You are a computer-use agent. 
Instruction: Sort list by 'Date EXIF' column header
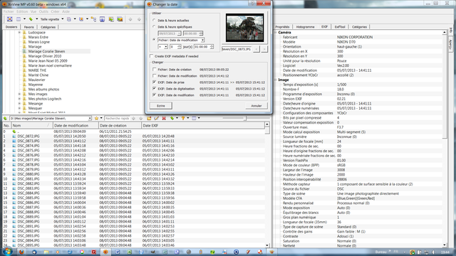pos(203,126)
